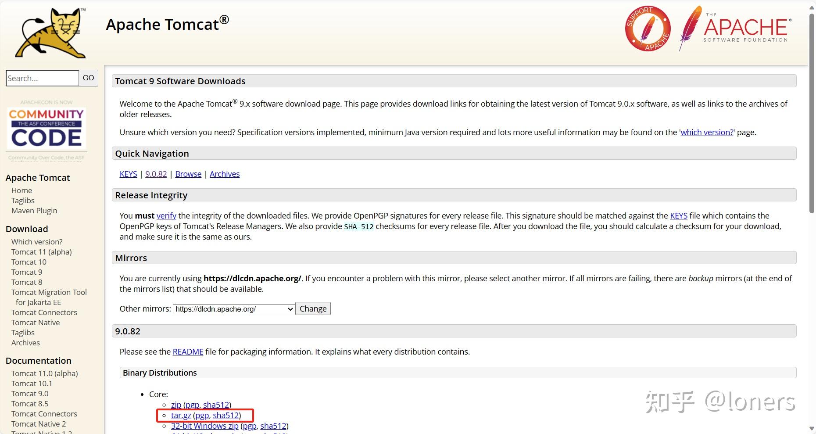
Task: Open the Apache Software Foundation feather logo
Action: coord(735,29)
